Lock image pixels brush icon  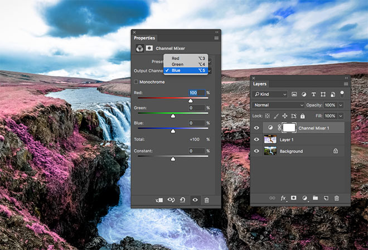tap(276, 116)
